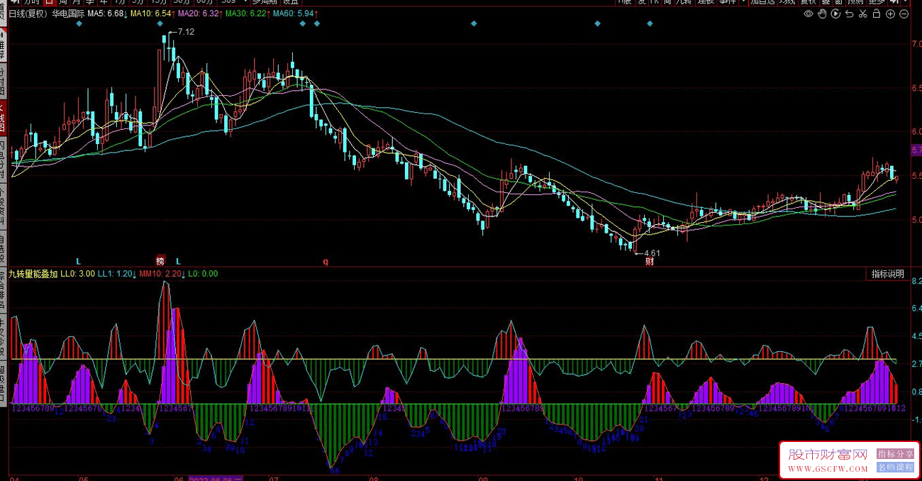Click the 7.12 peak price label

[x=186, y=32]
